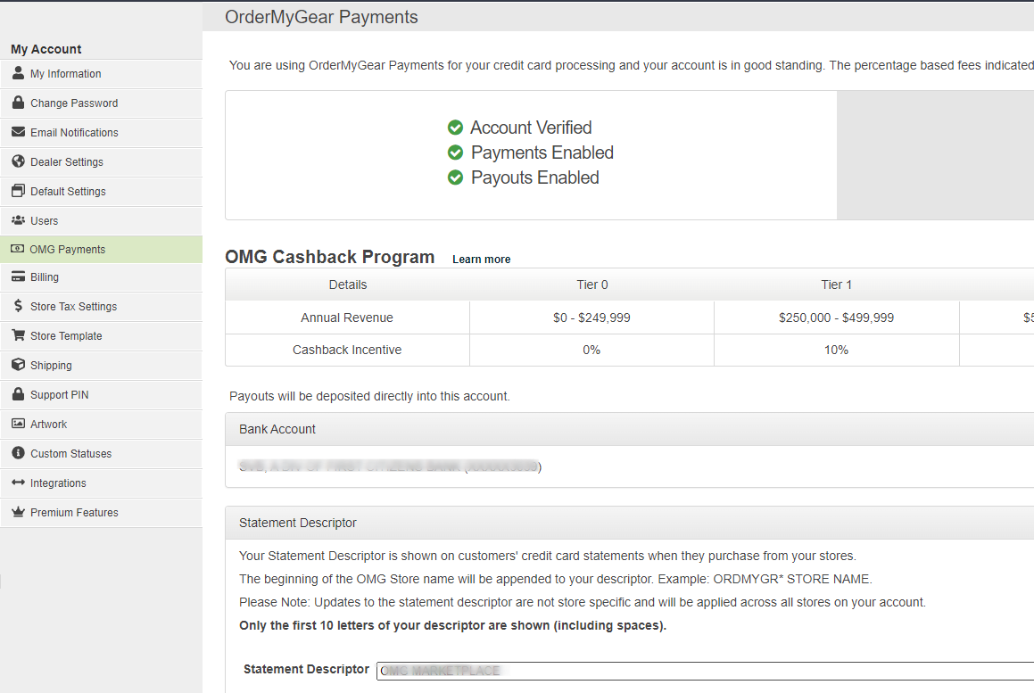The height and width of the screenshot is (693, 1034).
Task: Open Integrations page
Action: (x=102, y=483)
